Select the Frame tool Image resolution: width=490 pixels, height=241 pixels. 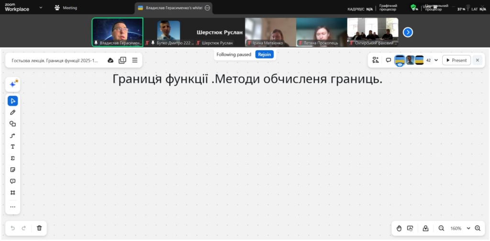pyautogui.click(x=13, y=193)
